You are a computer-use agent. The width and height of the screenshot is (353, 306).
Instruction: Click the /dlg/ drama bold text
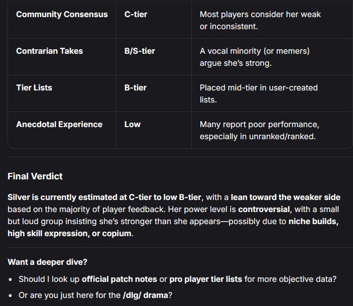145,295
